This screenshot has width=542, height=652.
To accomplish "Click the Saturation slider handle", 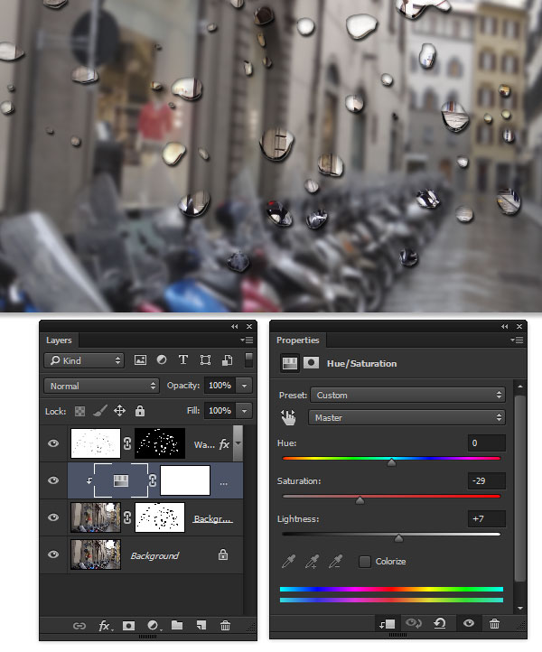I will coord(360,498).
